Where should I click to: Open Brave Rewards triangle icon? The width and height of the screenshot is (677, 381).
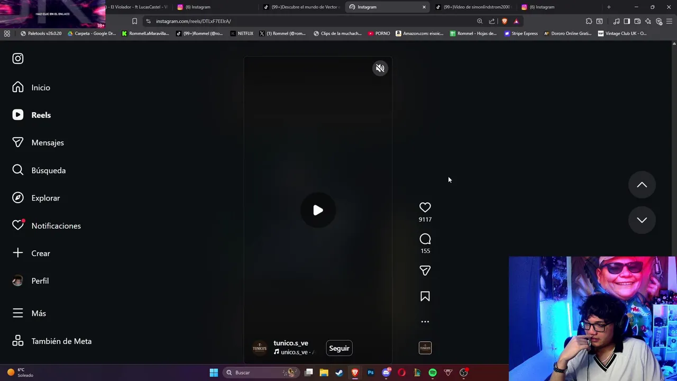[516, 21]
